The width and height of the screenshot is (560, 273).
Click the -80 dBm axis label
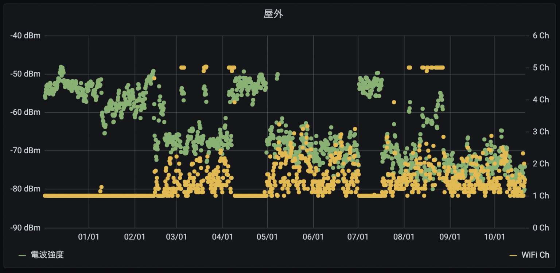click(25, 189)
